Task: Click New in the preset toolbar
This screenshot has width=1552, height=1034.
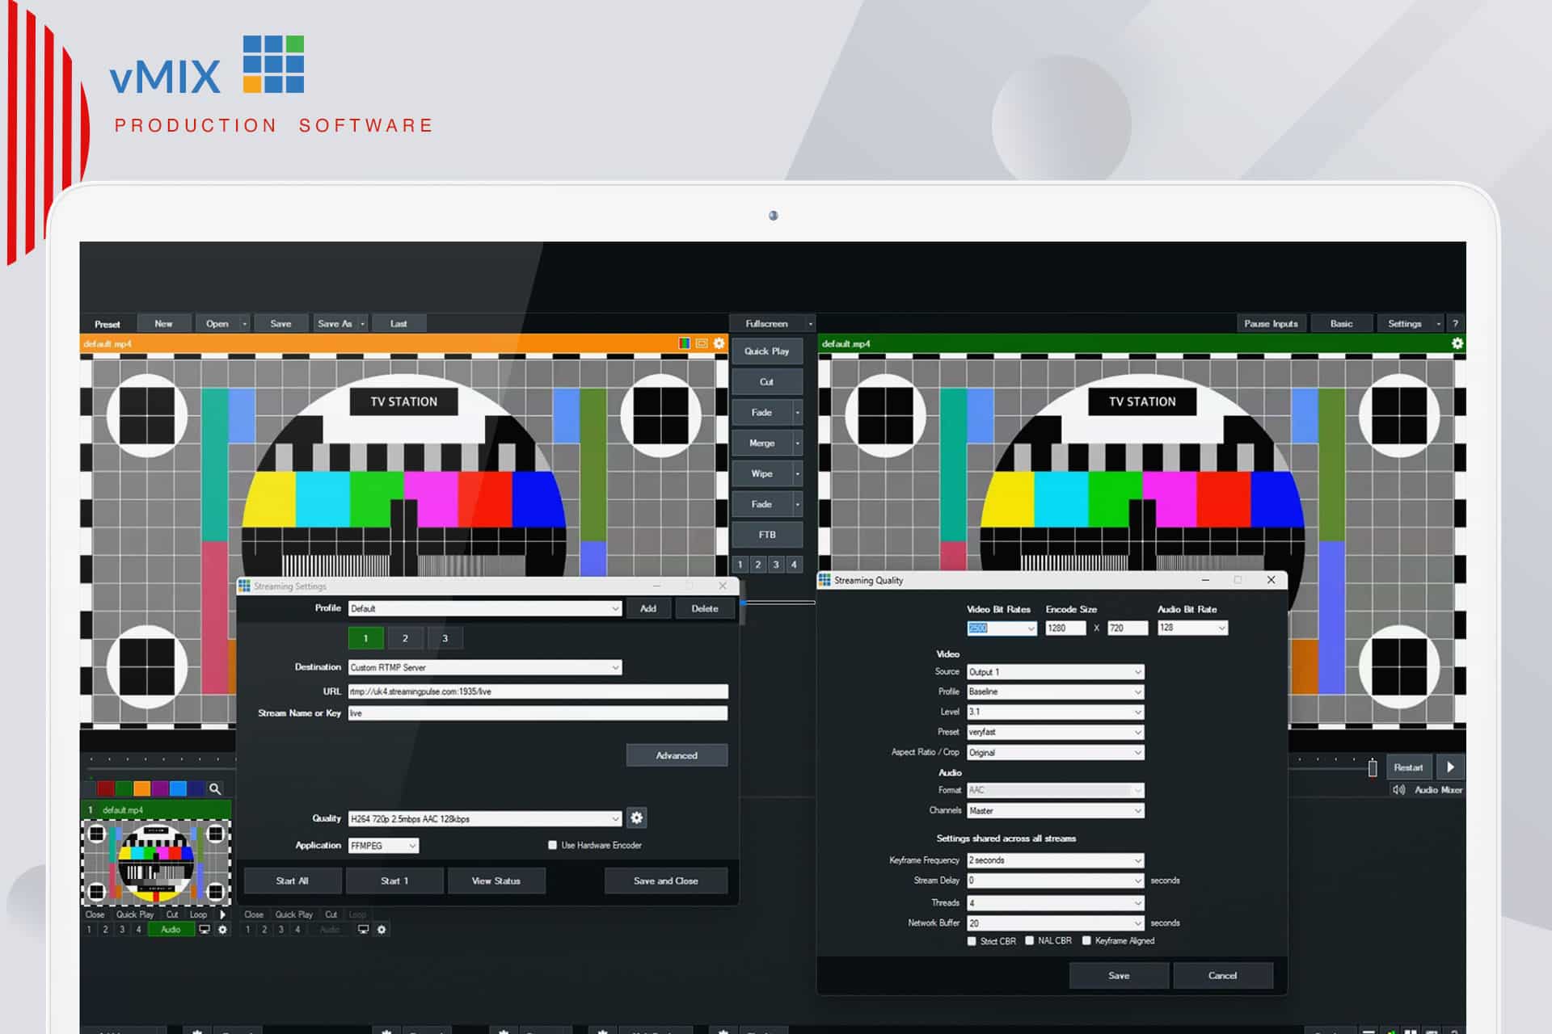Action: coord(163,323)
